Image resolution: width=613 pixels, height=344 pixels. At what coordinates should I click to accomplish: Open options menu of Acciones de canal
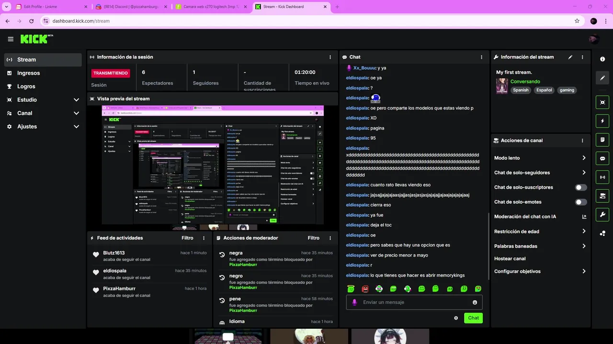pos(582,140)
